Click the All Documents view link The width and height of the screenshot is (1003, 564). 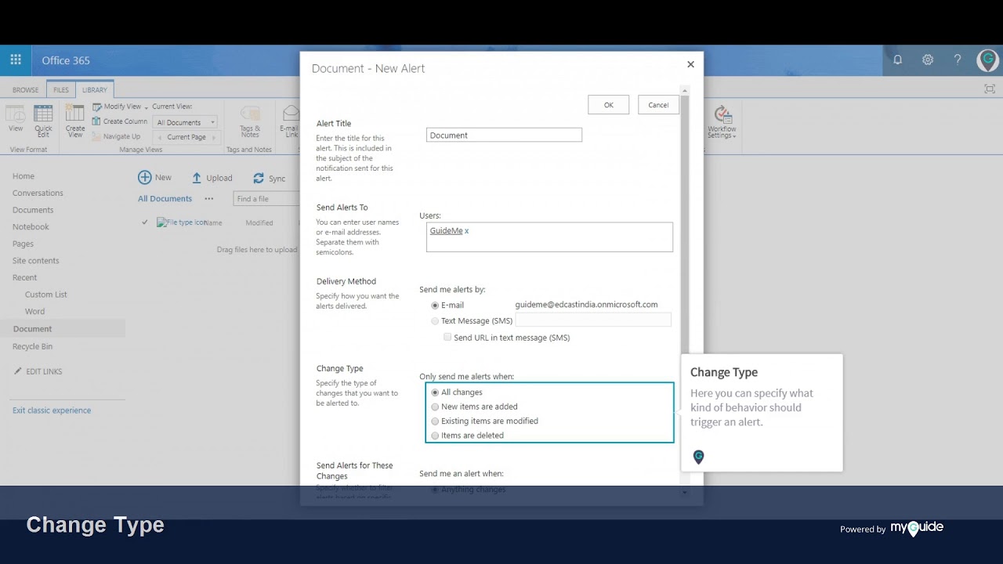click(165, 199)
